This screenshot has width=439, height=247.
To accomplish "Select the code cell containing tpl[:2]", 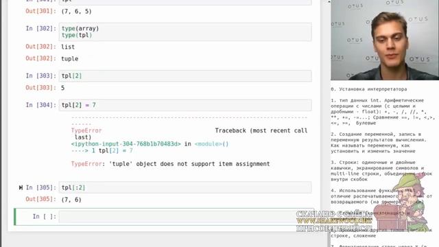I will 185,187.
